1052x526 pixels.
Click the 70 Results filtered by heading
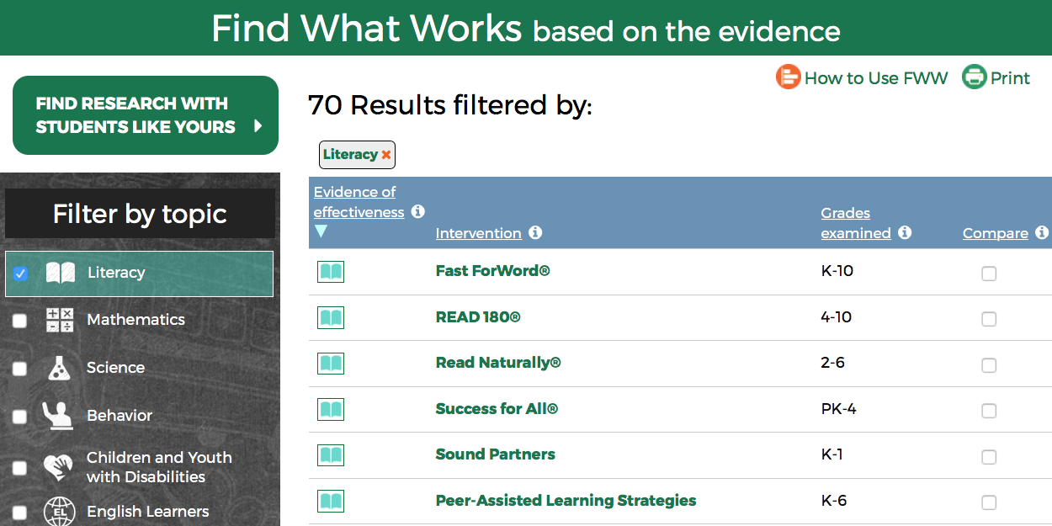tap(450, 105)
